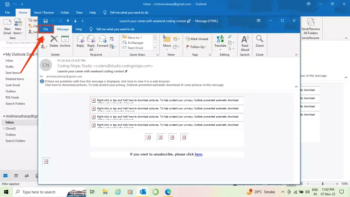Image resolution: width=350 pixels, height=197 pixels.
Task: Delete the message using the Delete icon
Action: point(54,41)
